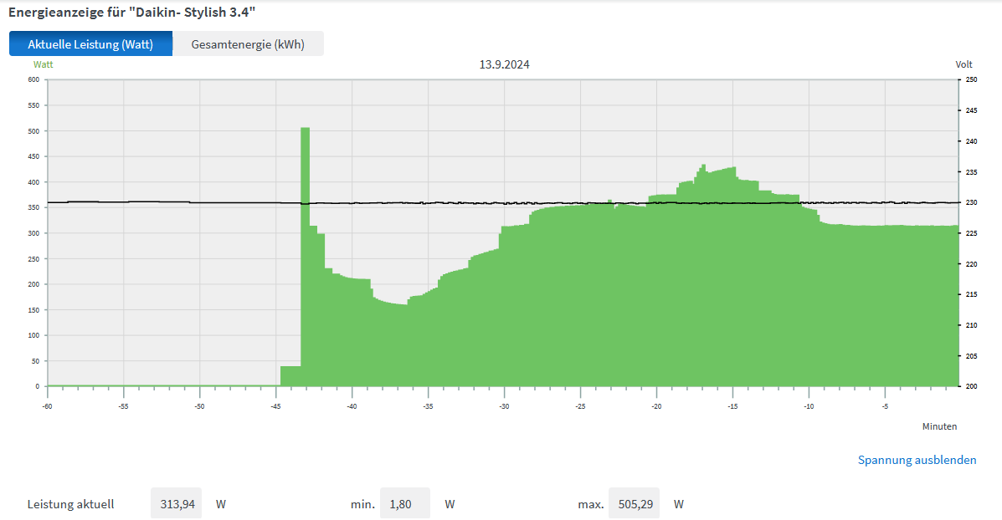Click the -30 tick on the minutes axis
The width and height of the screenshot is (1002, 520).
pos(504,406)
